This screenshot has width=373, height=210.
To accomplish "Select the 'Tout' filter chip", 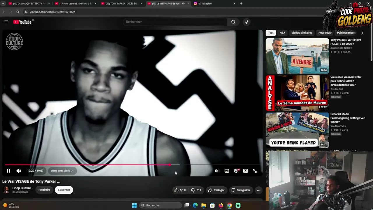I will coord(271,33).
